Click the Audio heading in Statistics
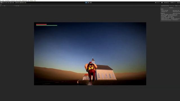The width and height of the screenshot is (180, 101). pyautogui.click(x=162, y=9)
